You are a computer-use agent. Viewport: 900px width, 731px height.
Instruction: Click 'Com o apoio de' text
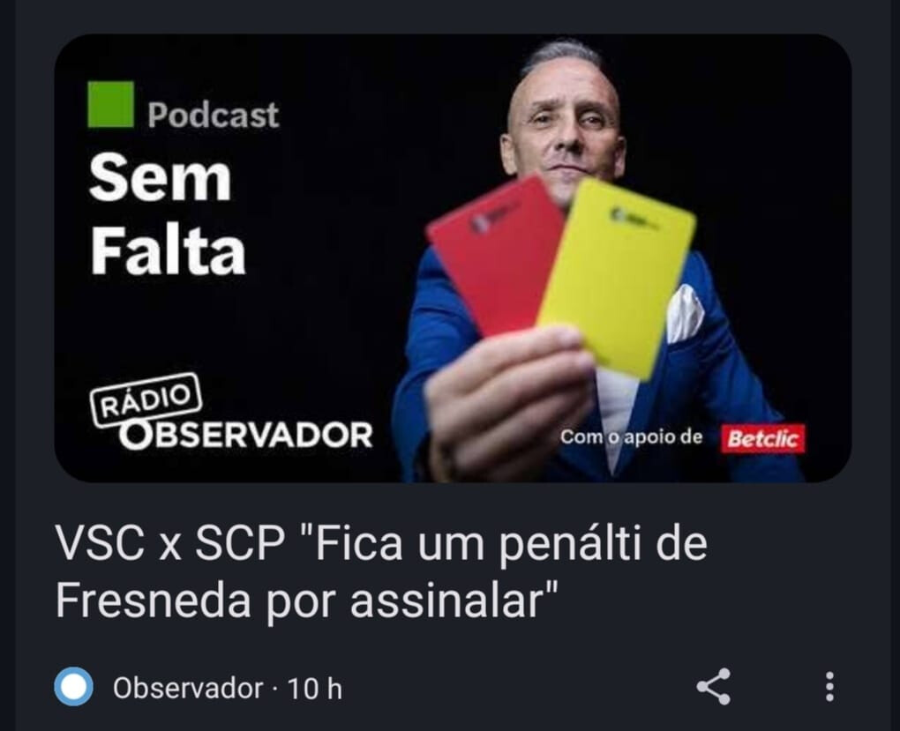pyautogui.click(x=632, y=437)
